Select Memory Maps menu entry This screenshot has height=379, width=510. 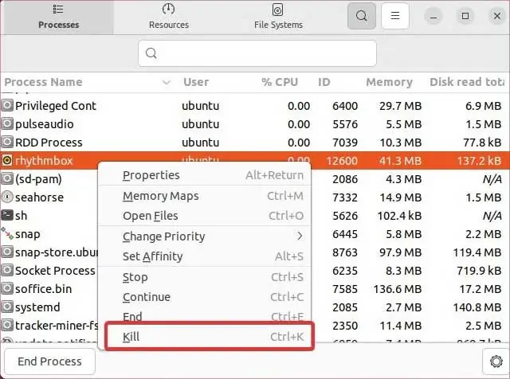(160, 196)
